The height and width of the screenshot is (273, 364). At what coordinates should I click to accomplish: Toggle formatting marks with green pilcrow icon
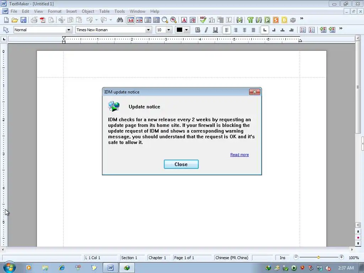250,20
